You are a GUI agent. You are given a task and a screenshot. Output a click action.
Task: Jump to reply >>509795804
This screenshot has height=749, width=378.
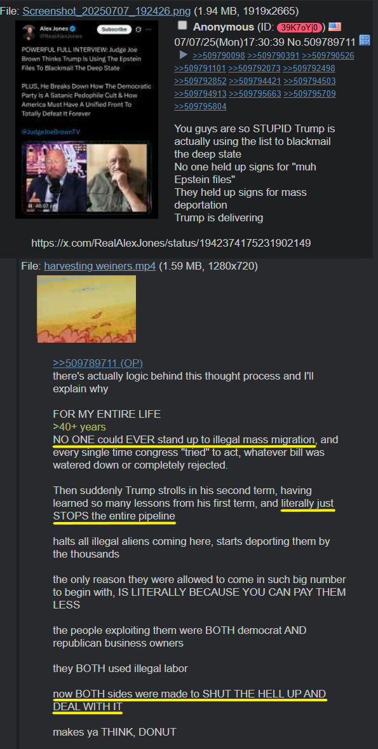201,107
